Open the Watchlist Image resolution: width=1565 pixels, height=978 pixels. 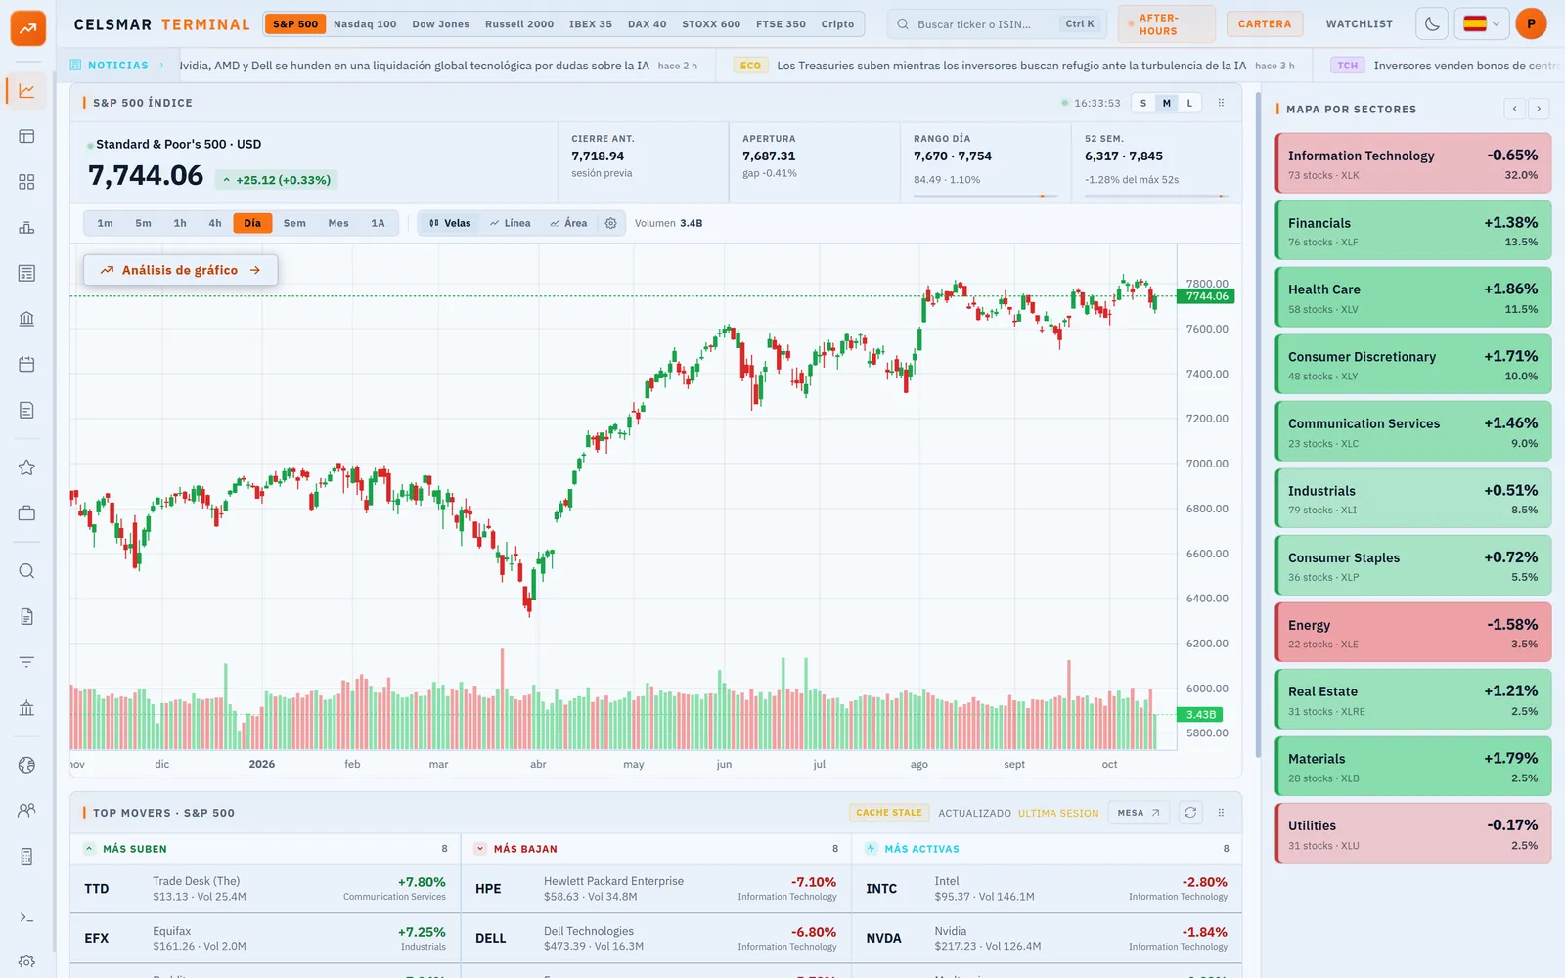(1360, 24)
